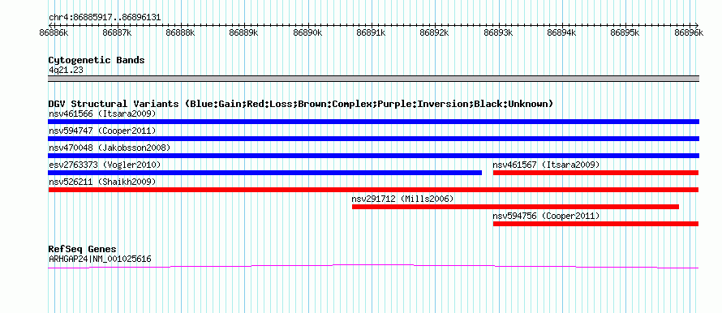The width and height of the screenshot is (722, 313).
Task: Open ARHGAP24|NM_001025616 gene label
Action: coord(100,259)
